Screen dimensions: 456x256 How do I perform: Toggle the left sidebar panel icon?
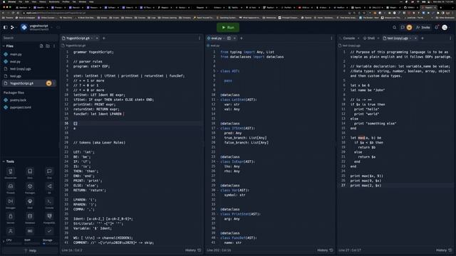5,27
